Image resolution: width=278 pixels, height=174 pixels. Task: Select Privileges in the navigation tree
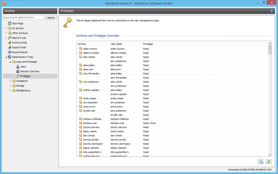click(x=25, y=76)
